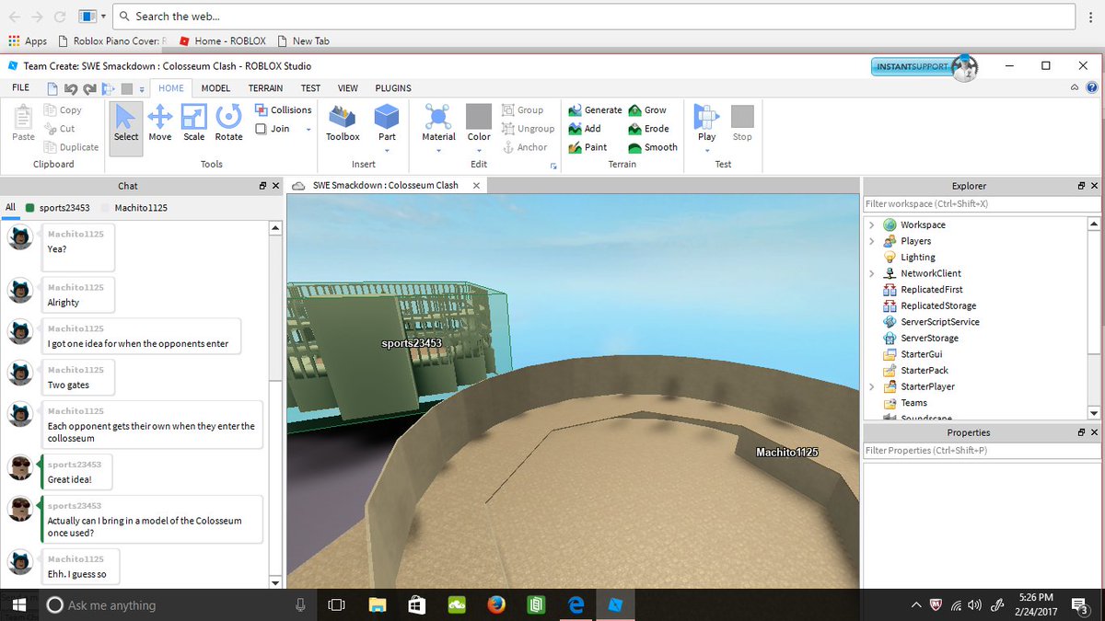Click the Undo arrow in quick access toolbar

coord(69,88)
